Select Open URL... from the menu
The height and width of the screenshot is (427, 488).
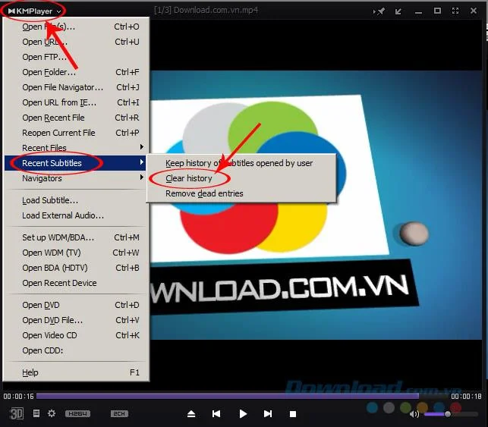coord(76,42)
